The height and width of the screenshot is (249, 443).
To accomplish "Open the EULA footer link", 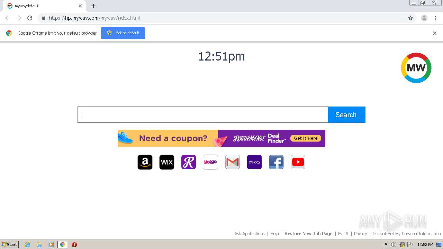I will point(343,234).
